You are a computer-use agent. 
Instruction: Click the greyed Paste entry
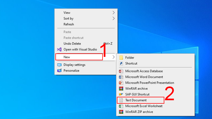click(x=86, y=32)
